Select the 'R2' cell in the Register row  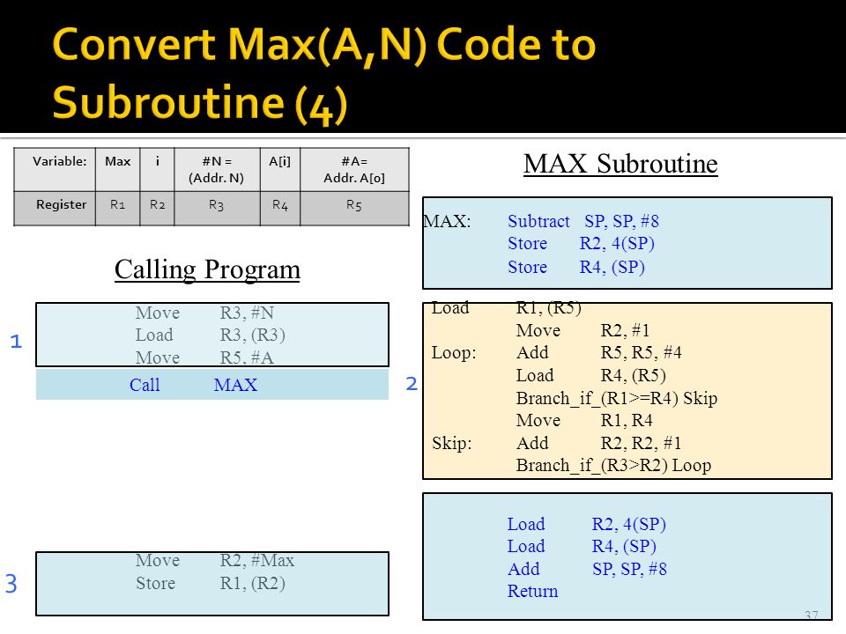tap(157, 208)
